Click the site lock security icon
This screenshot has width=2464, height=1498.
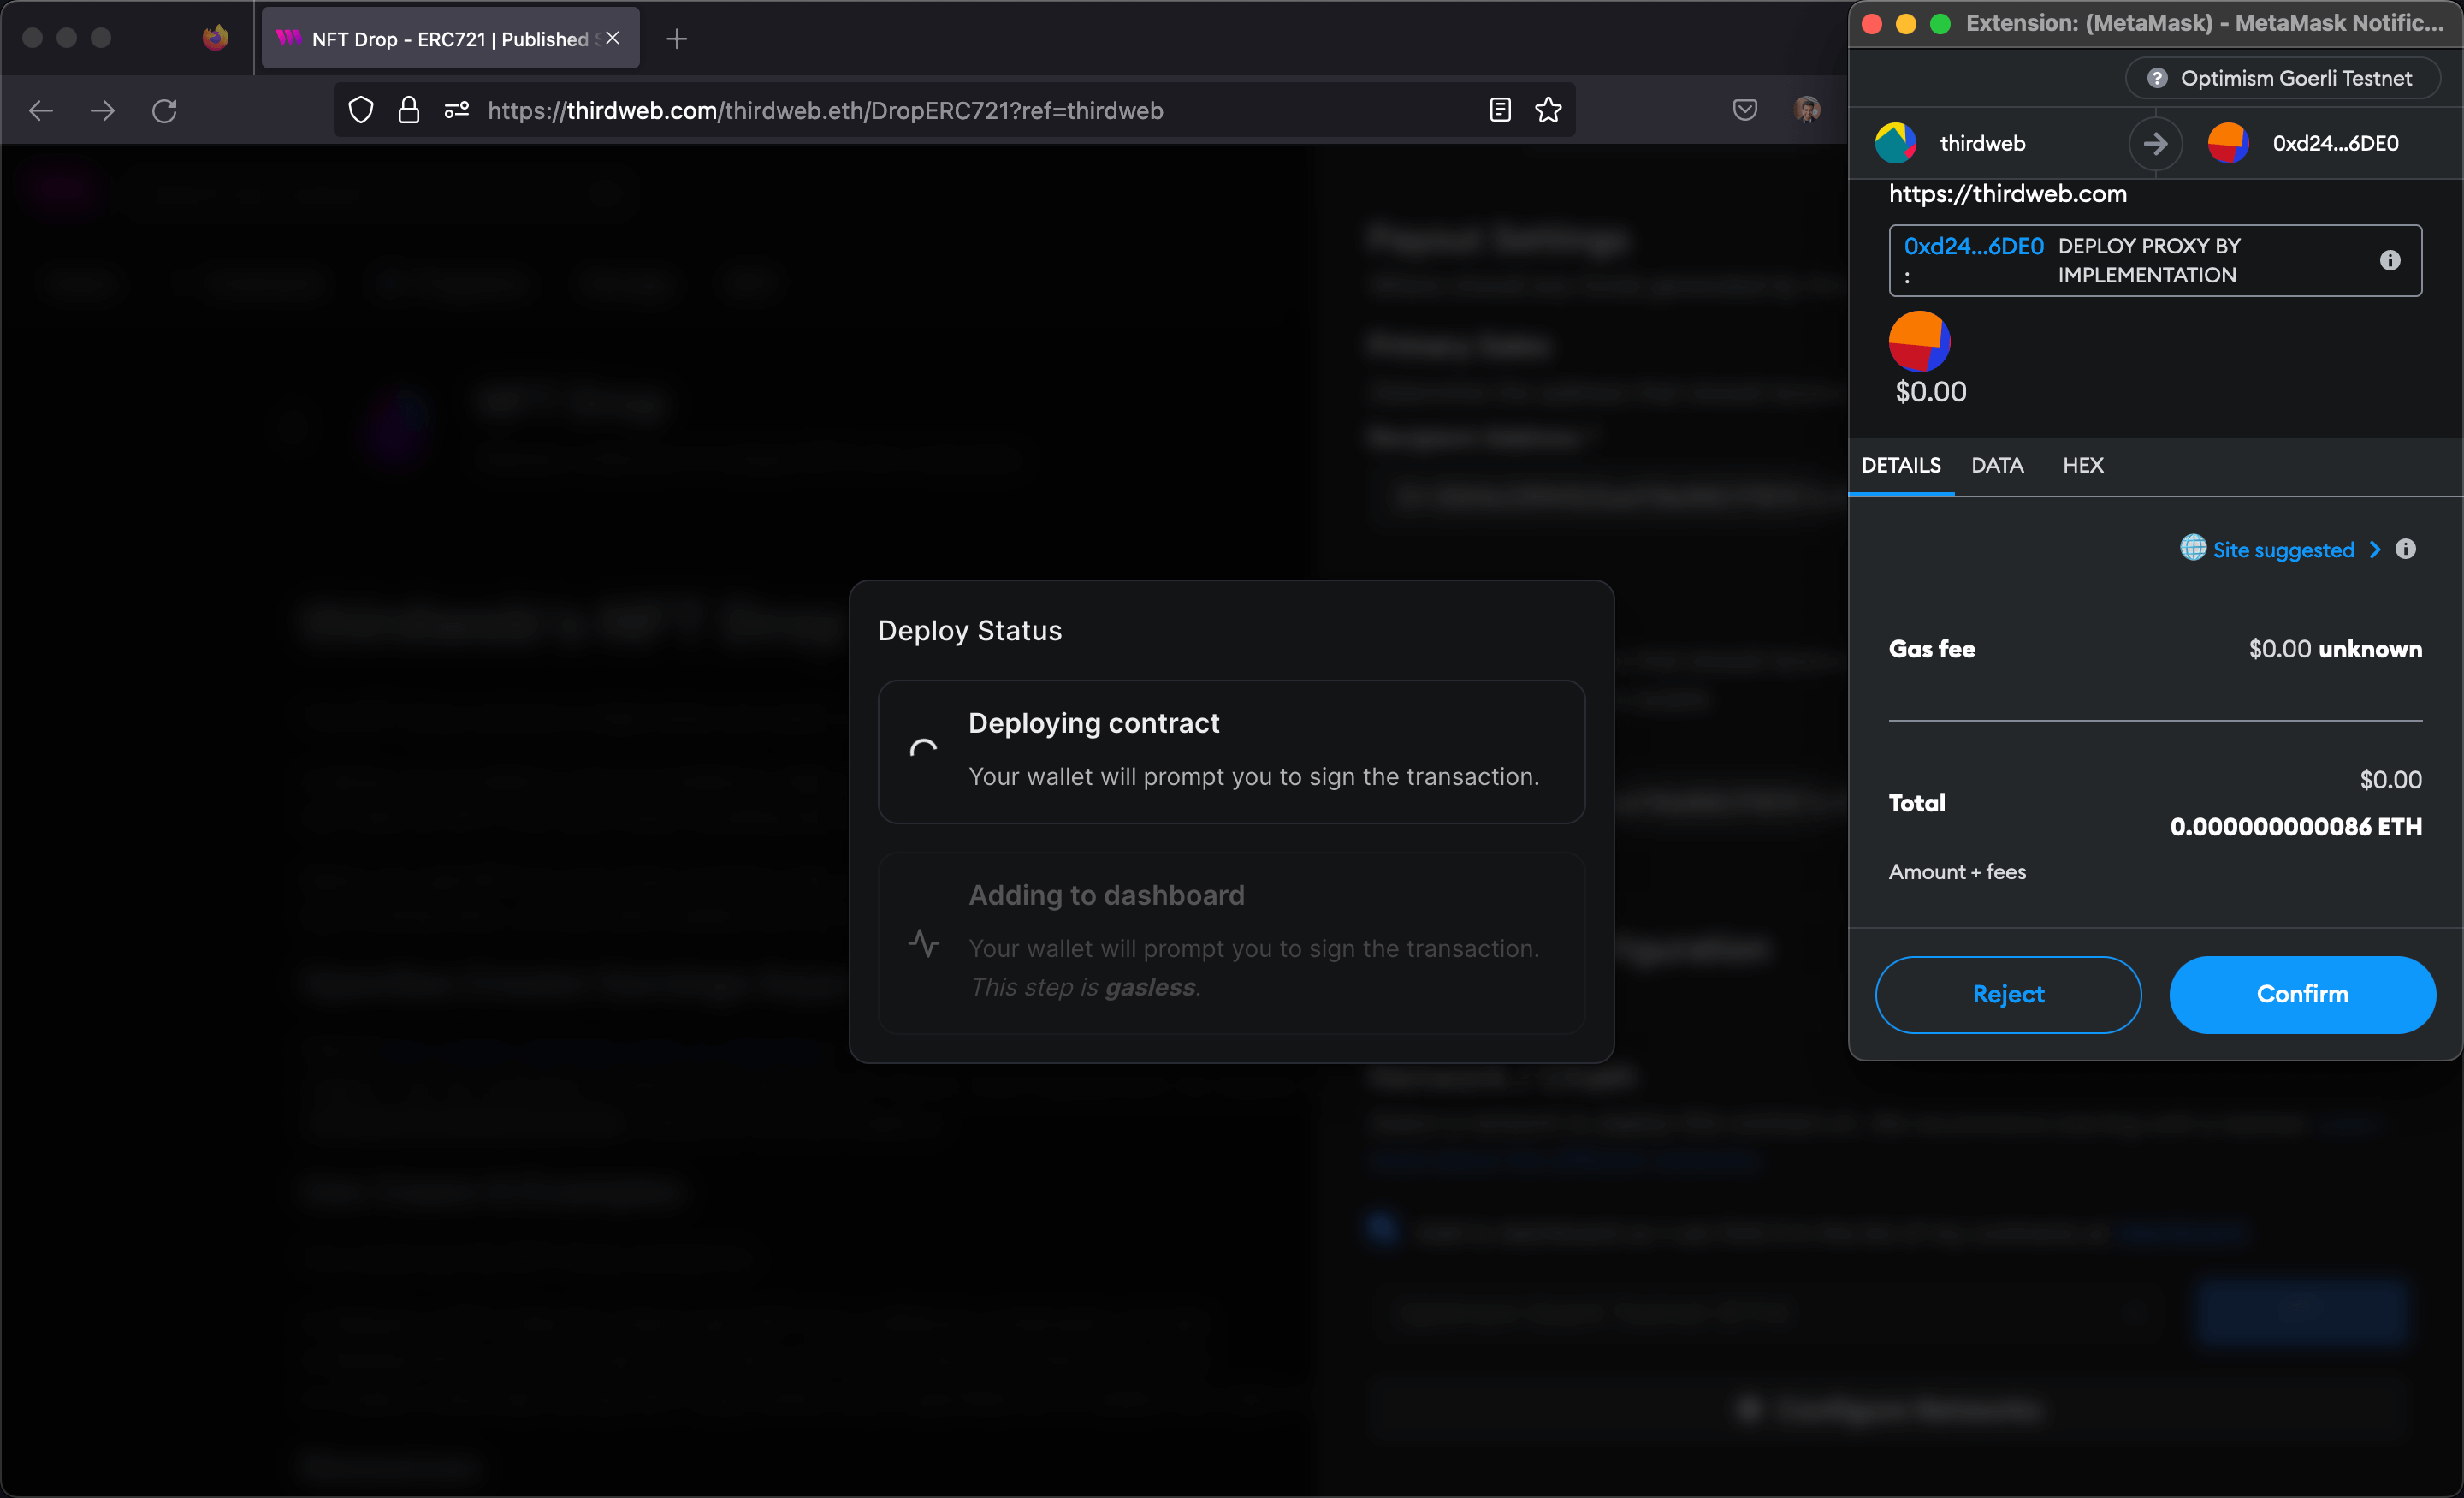[x=408, y=110]
